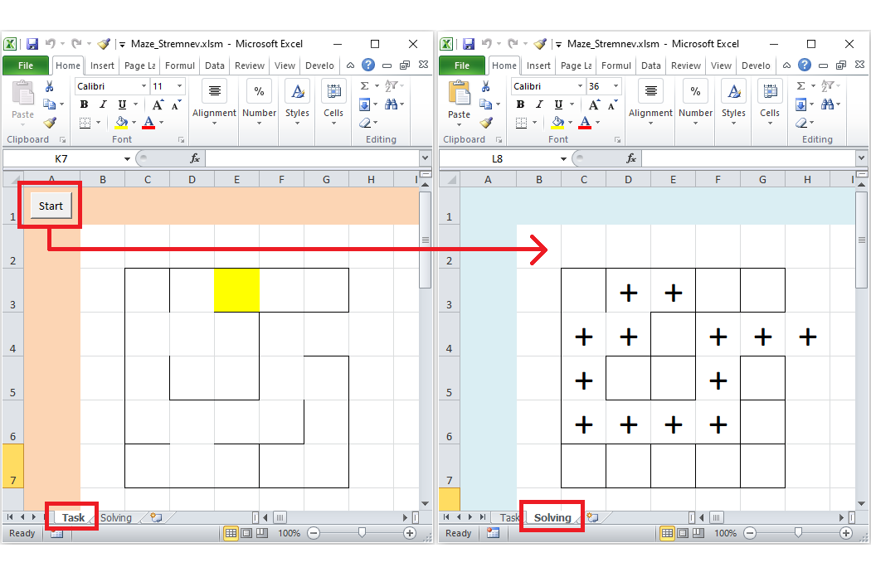Click Insert Function fx in right window

coord(631,159)
